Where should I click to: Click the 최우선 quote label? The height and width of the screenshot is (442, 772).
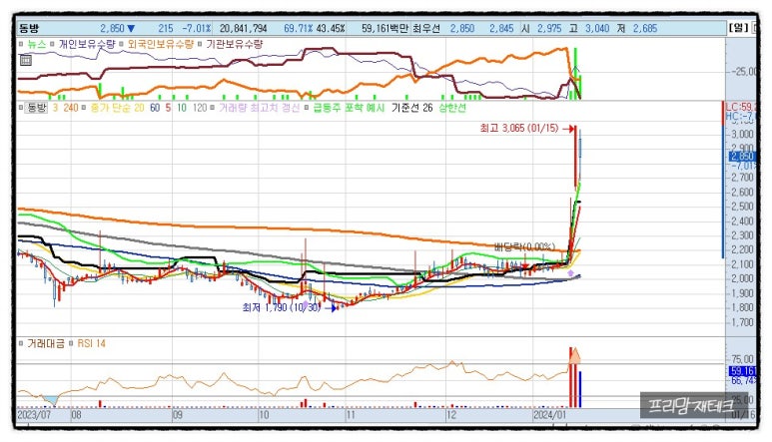pyautogui.click(x=426, y=28)
